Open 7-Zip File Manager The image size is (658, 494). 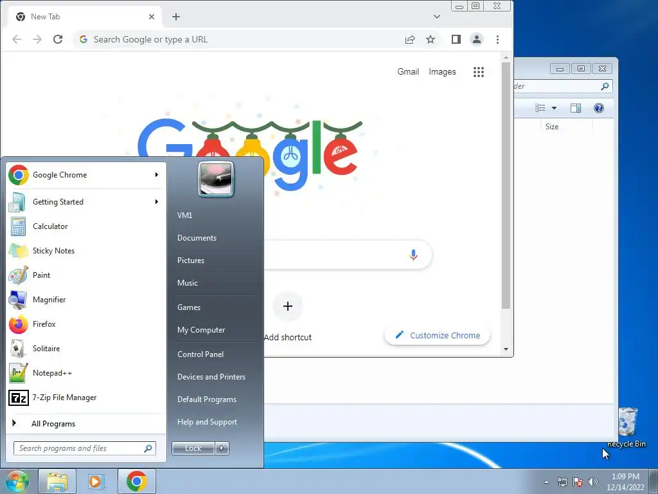tap(85, 398)
